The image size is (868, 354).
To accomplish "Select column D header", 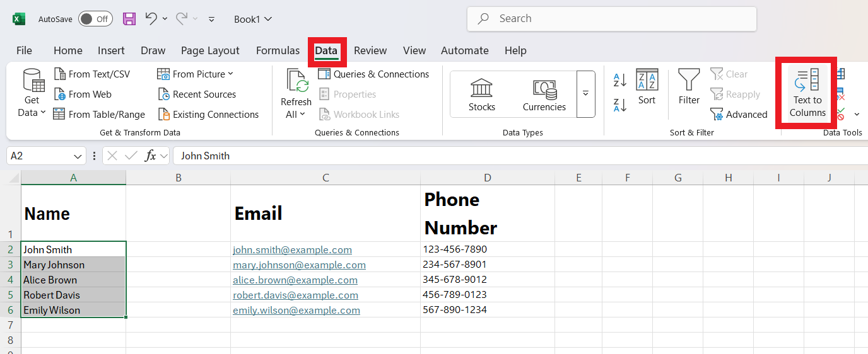I will pyautogui.click(x=488, y=178).
